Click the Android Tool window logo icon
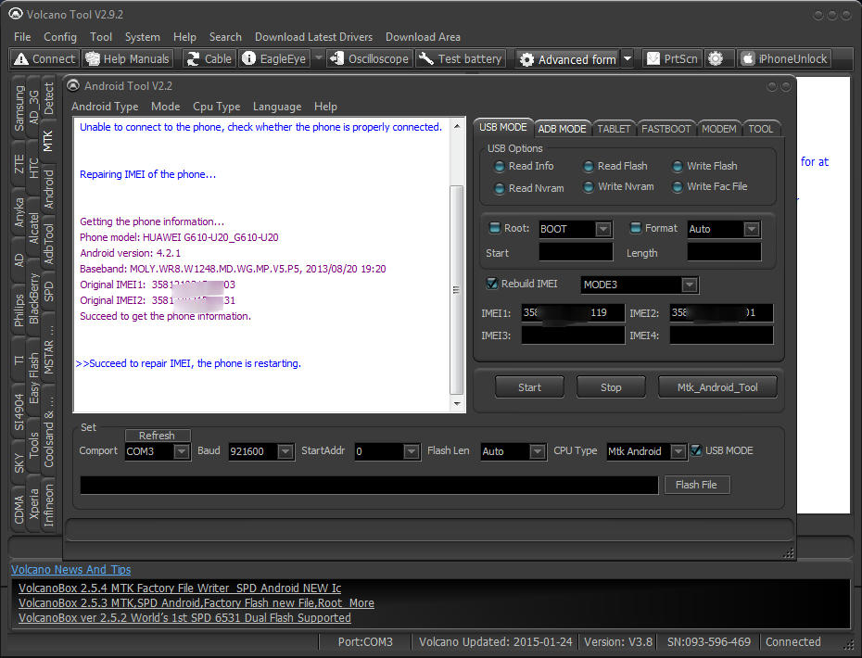Viewport: 862px width, 658px height. (73, 85)
